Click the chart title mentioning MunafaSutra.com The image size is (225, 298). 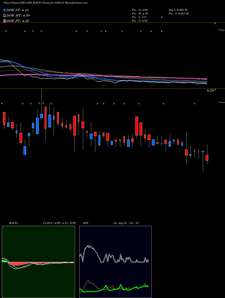click(x=45, y=3)
